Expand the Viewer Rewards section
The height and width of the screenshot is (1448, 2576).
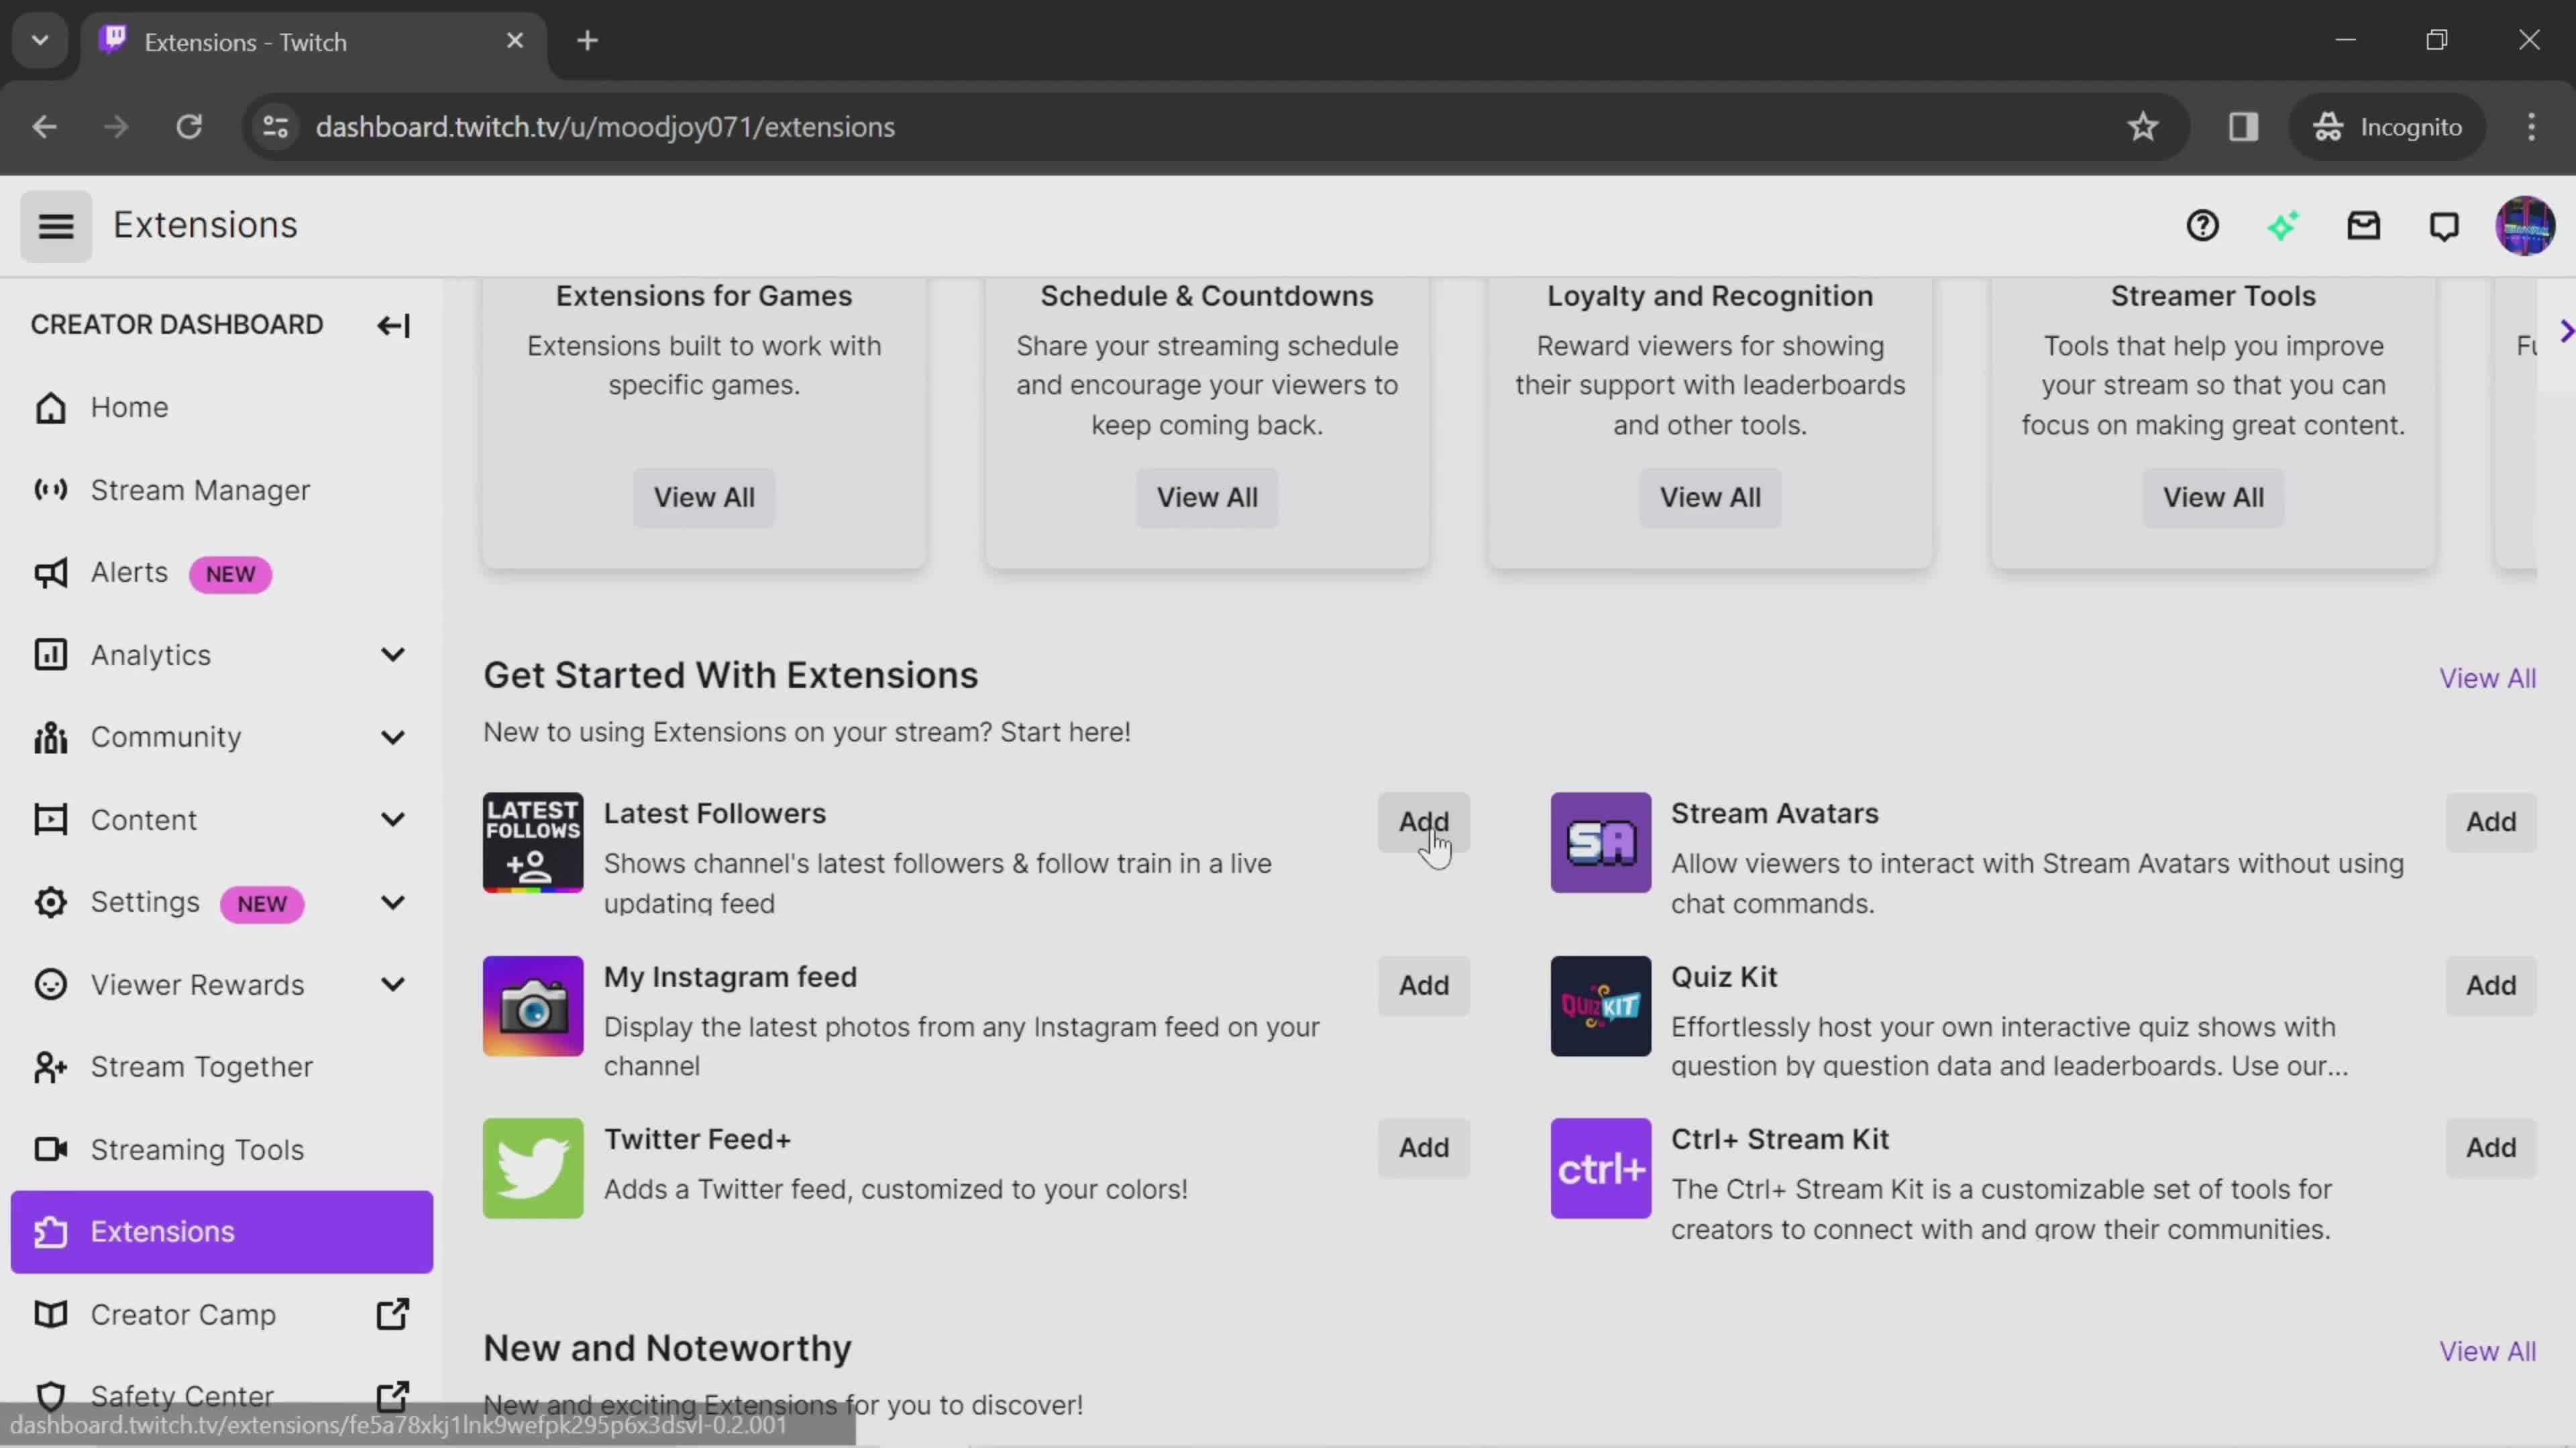(393, 984)
